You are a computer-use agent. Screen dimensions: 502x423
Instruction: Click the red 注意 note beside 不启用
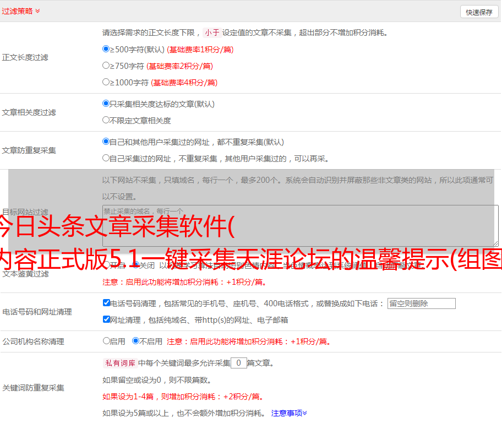click(249, 341)
